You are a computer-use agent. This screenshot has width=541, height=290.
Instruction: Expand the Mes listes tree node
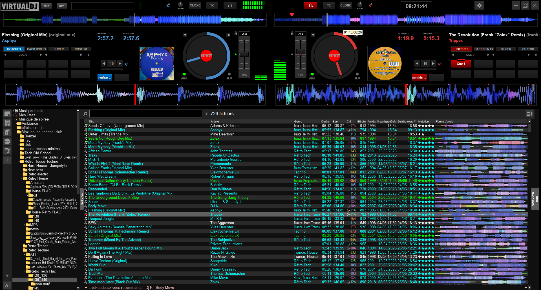(x=13, y=115)
